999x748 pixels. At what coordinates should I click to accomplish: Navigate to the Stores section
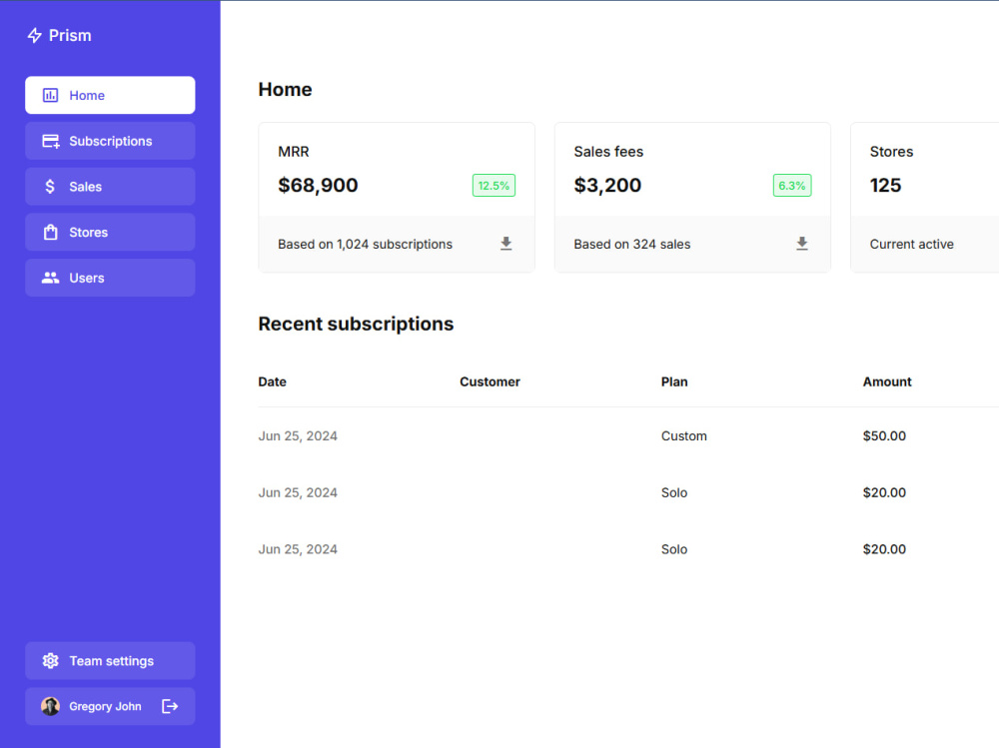tap(110, 232)
